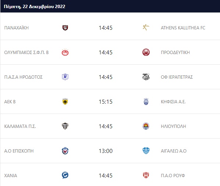220x186 pixels.
Task: Select the ΟΛΥΜΠΙΑΚΟΣ Σ.Φ.Π. Β red crest
Action: [x=65, y=52]
